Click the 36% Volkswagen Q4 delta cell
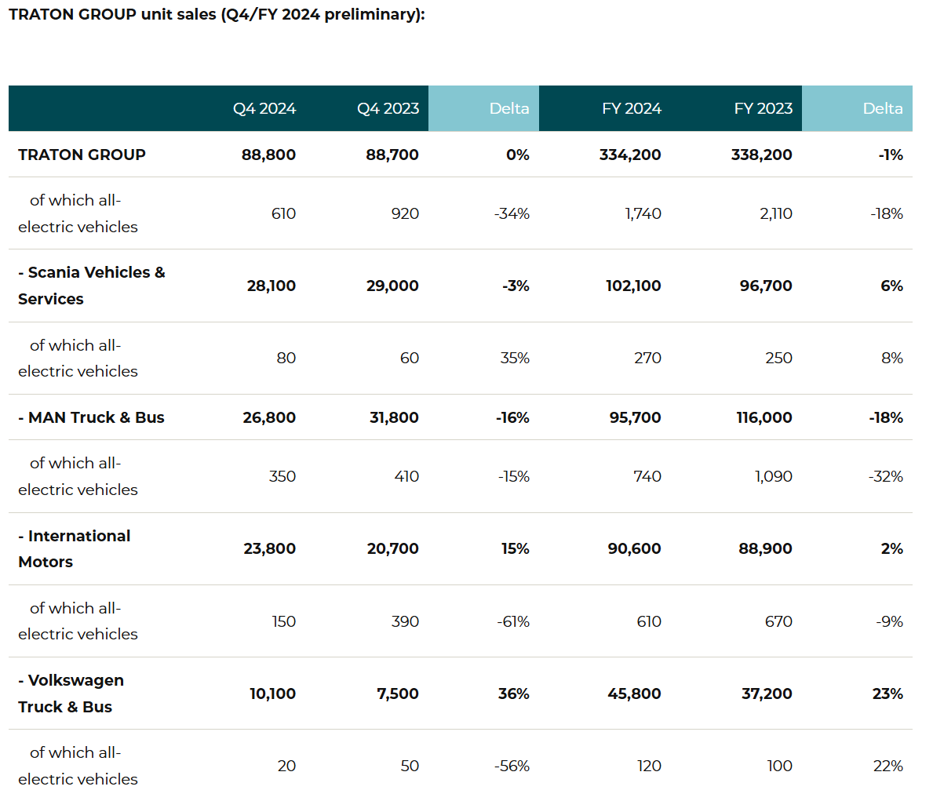 pos(513,694)
